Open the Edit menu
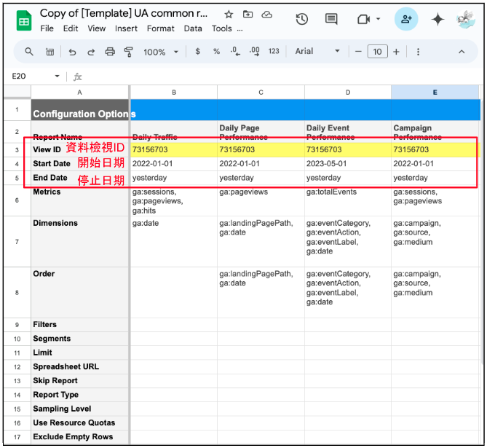 71,28
